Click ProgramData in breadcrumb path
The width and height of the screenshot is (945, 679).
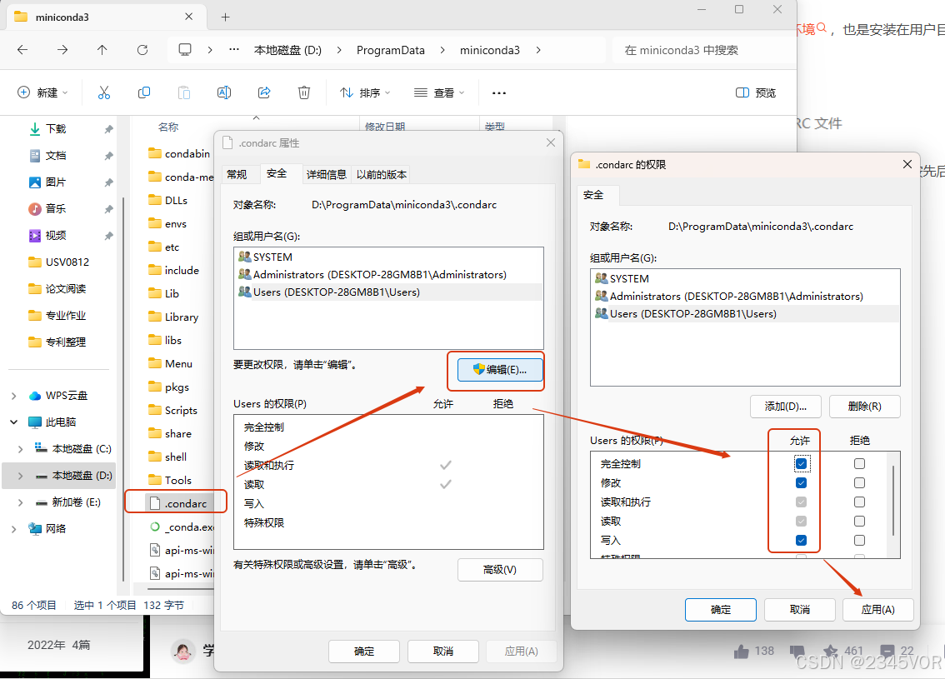pyautogui.click(x=391, y=50)
